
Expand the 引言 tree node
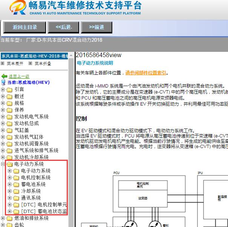pos(3,89)
